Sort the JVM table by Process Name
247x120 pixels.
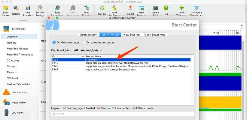(138, 56)
